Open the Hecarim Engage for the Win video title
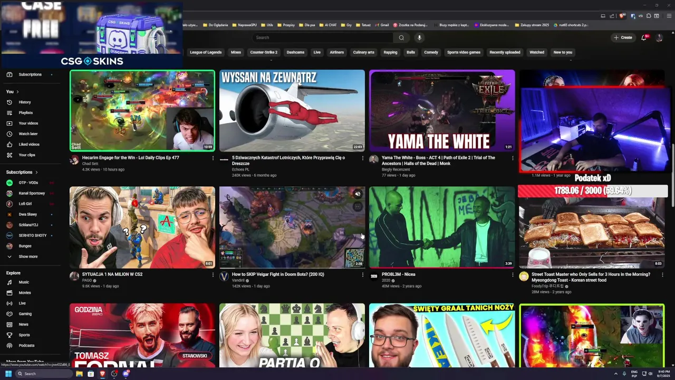Screen dimensions: 675x380 (x=131, y=158)
